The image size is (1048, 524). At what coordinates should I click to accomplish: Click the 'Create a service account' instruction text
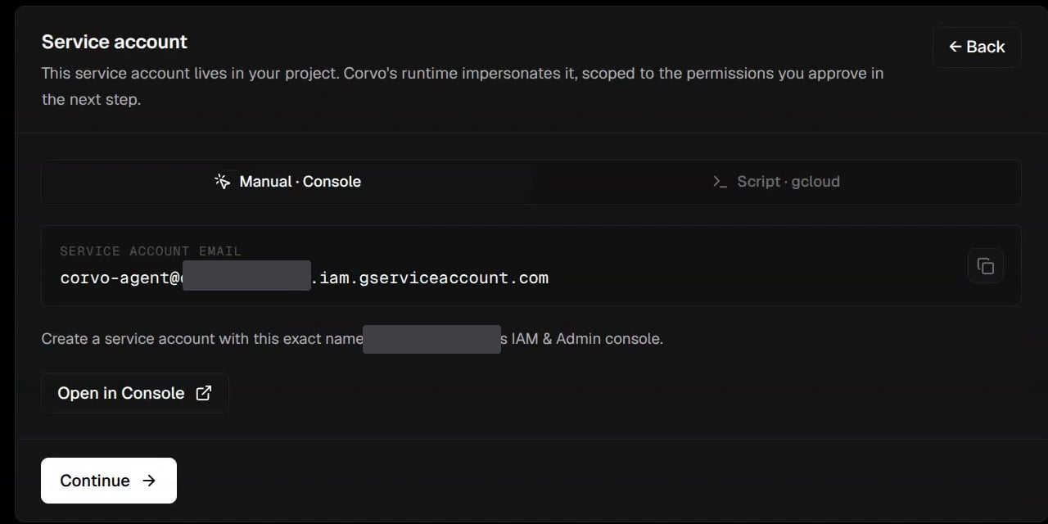click(x=352, y=338)
